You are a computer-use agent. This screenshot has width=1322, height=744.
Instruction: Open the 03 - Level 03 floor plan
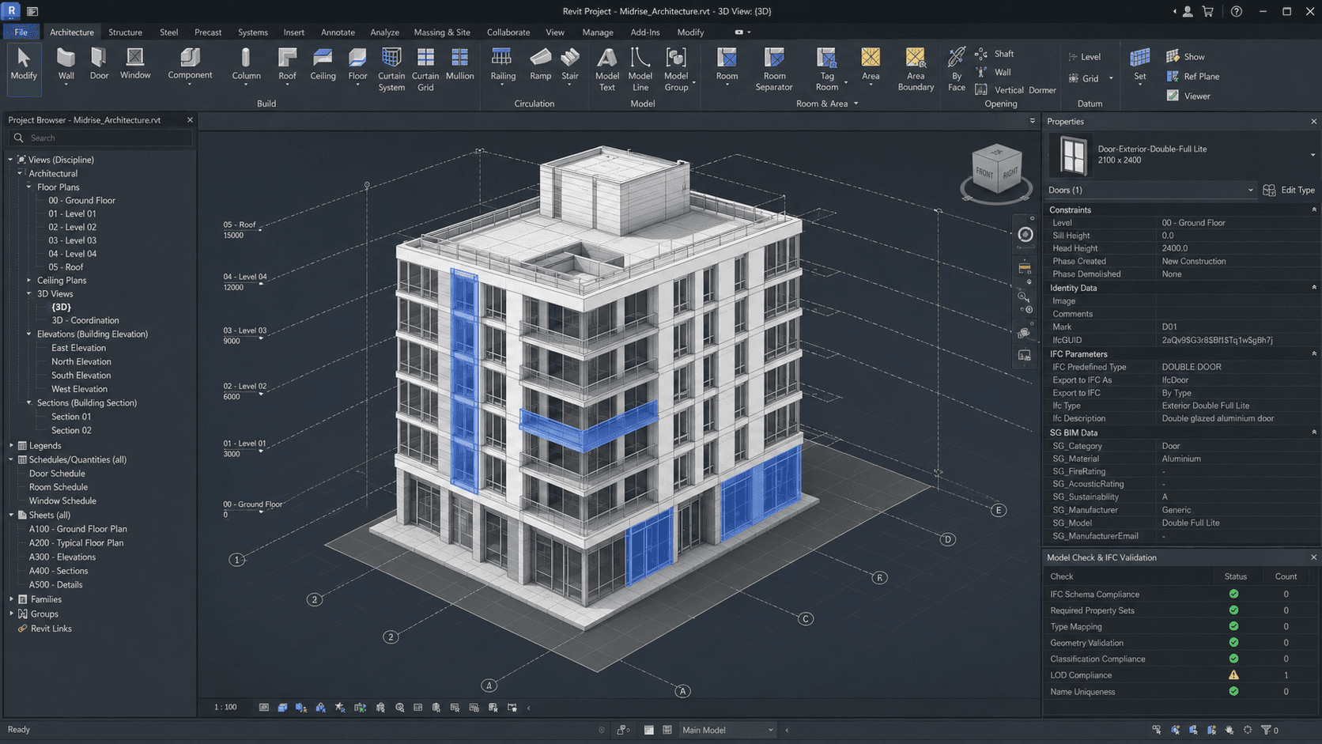73,240
